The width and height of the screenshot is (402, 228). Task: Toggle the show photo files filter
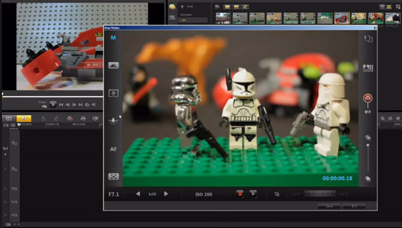236,7
